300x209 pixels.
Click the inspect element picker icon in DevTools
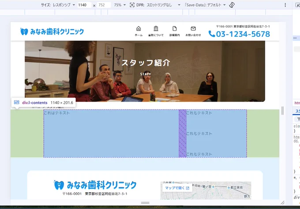[x=298, y=5]
